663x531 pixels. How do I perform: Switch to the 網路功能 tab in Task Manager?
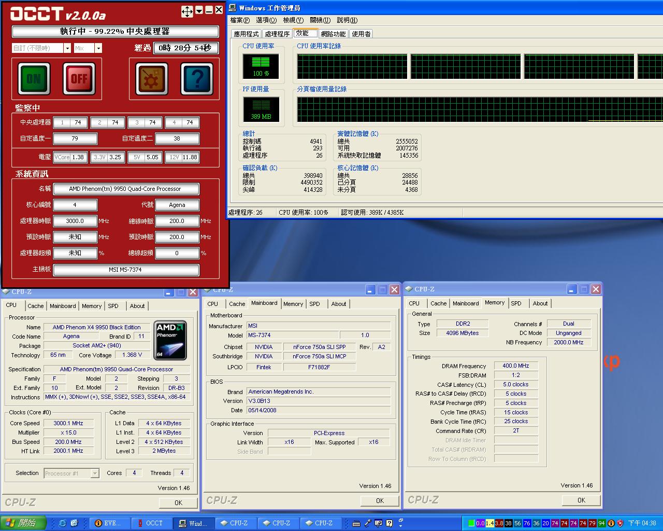pyautogui.click(x=334, y=34)
